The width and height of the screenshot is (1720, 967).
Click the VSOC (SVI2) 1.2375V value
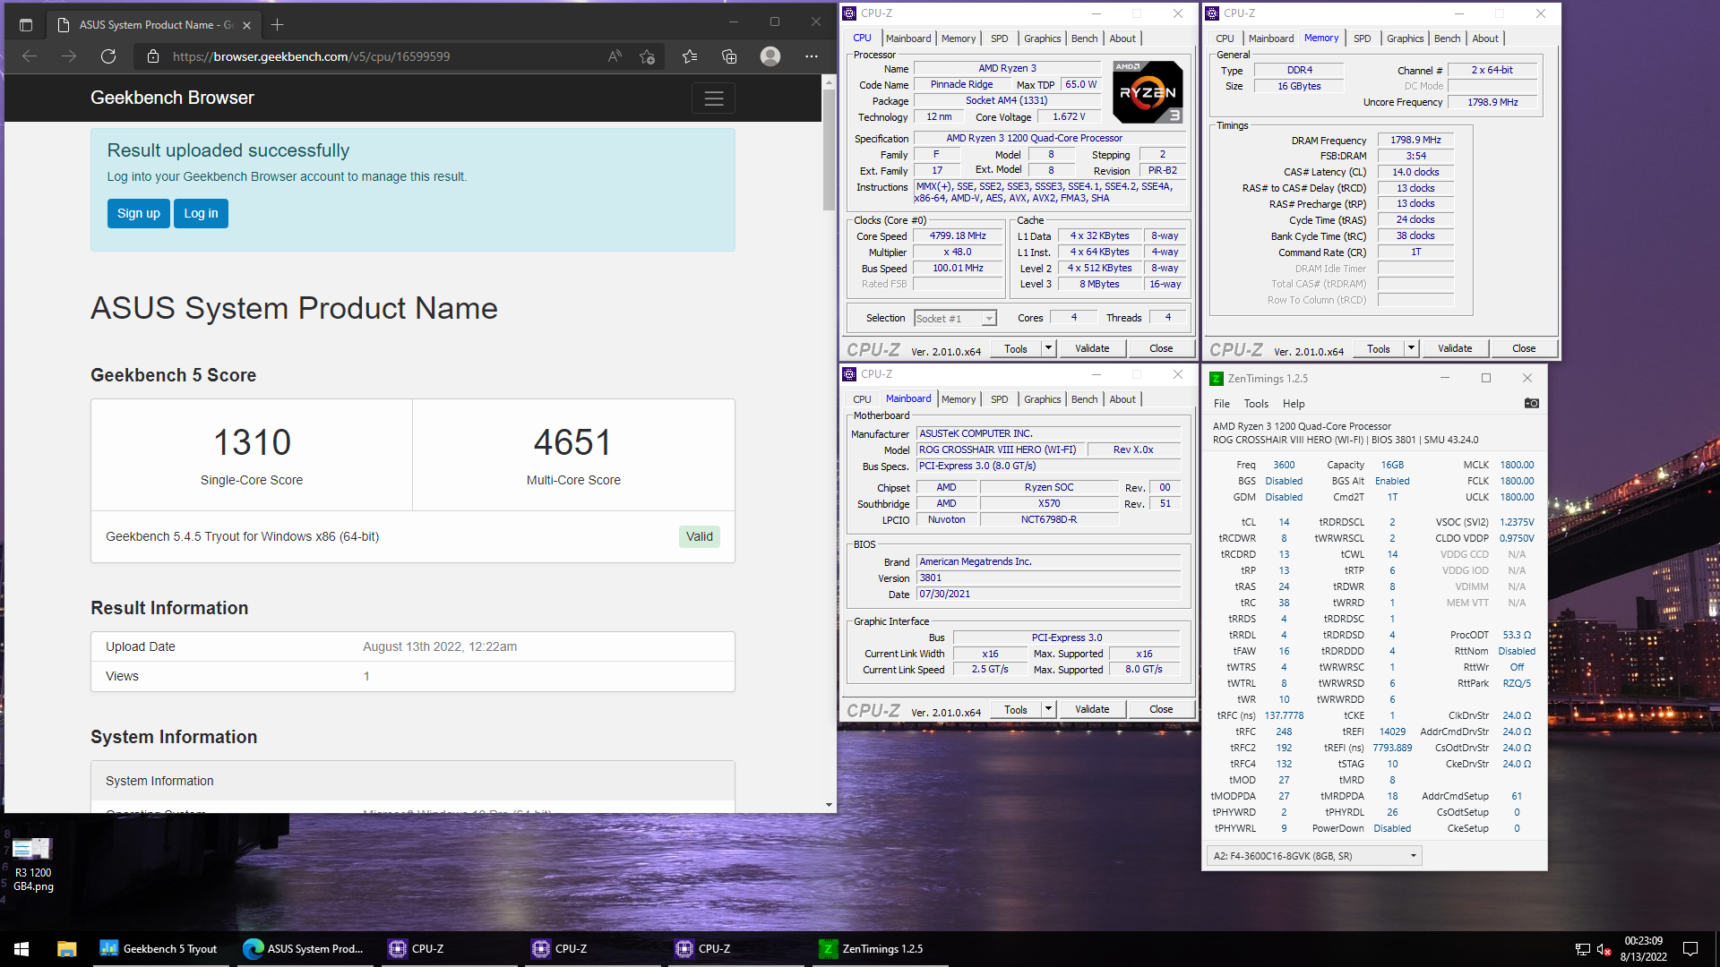tap(1517, 522)
